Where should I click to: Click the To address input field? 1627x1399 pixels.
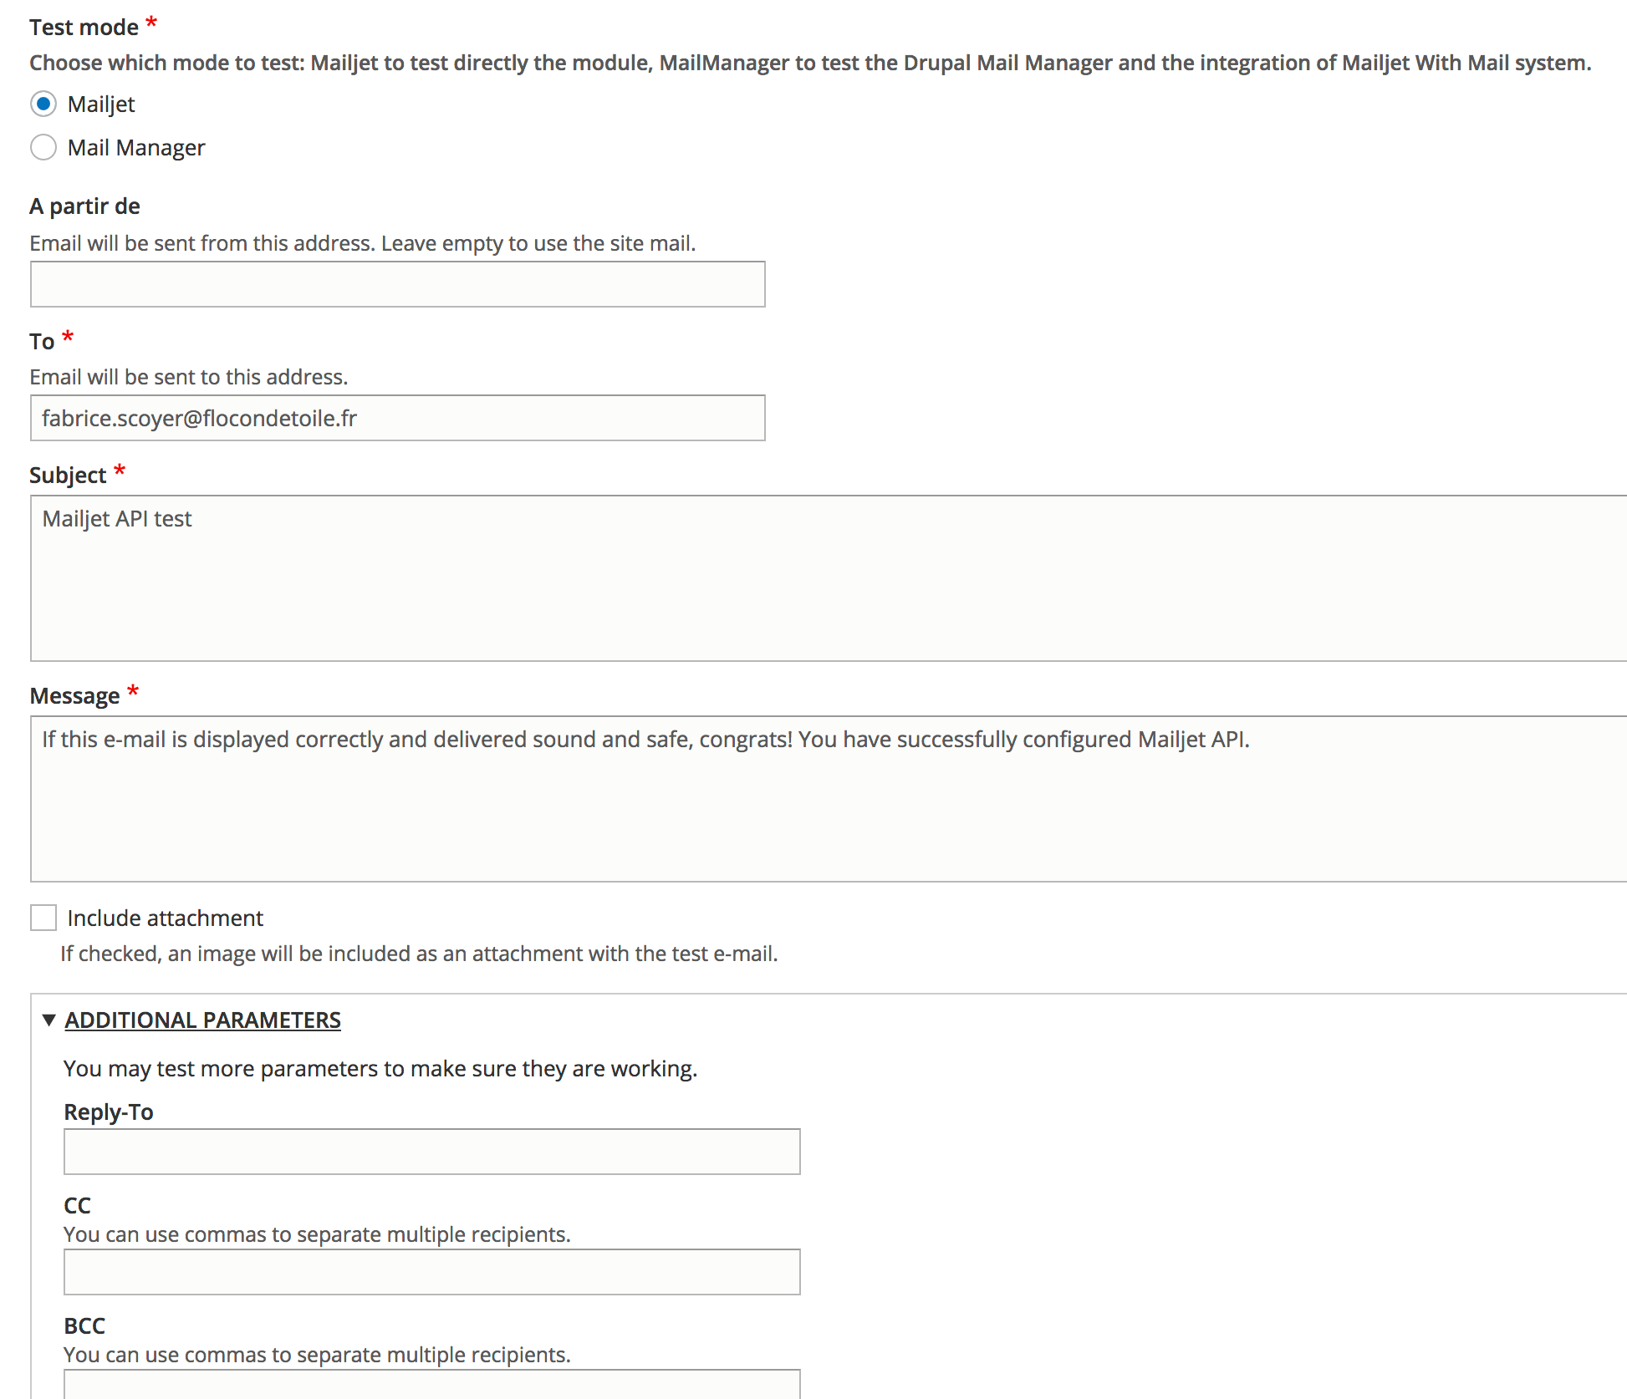(x=397, y=418)
